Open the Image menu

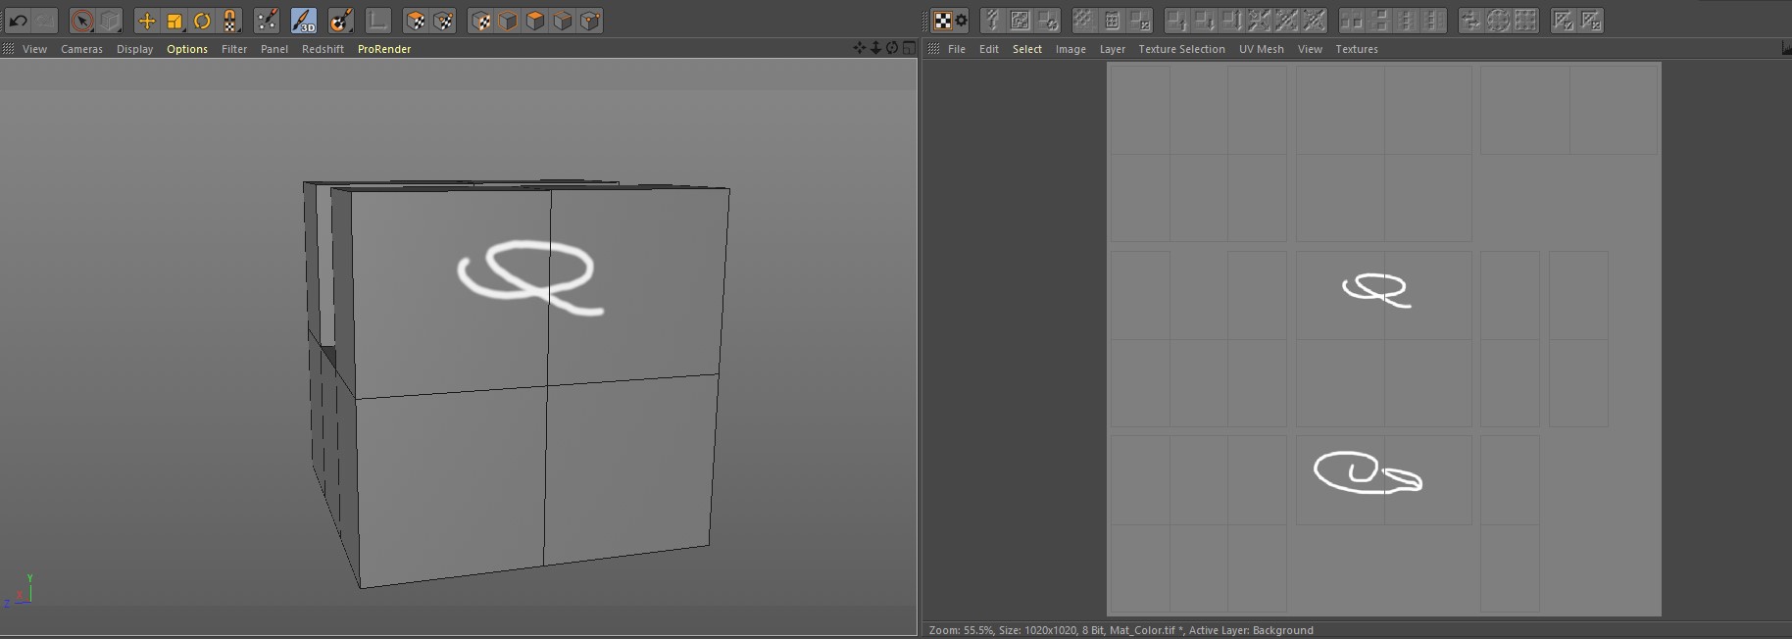[1070, 49]
